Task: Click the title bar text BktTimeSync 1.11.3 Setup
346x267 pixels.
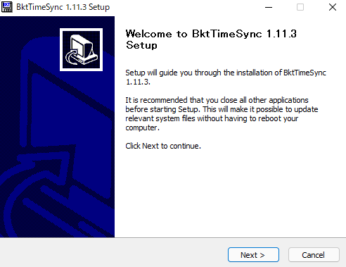Action: click(63, 7)
